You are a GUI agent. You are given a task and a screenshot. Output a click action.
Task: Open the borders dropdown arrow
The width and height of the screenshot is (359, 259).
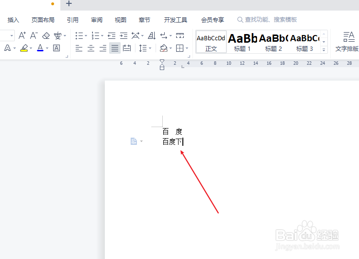coord(187,48)
